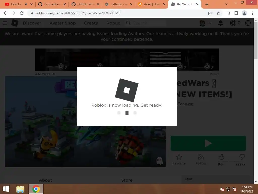Click the page vertical scrollbar thumb
258x194 pixels.
256,41
